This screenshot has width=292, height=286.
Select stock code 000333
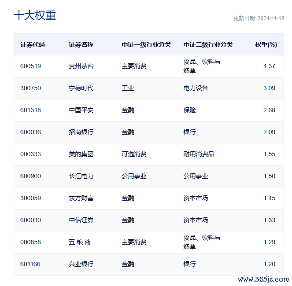(30, 154)
